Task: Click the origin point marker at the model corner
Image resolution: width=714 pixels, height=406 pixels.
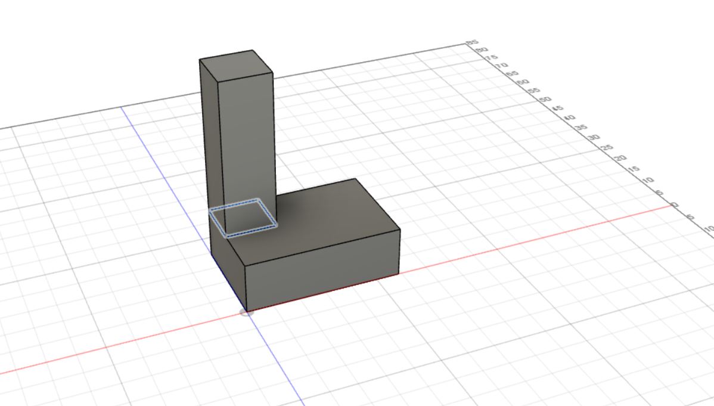Action: tap(246, 312)
